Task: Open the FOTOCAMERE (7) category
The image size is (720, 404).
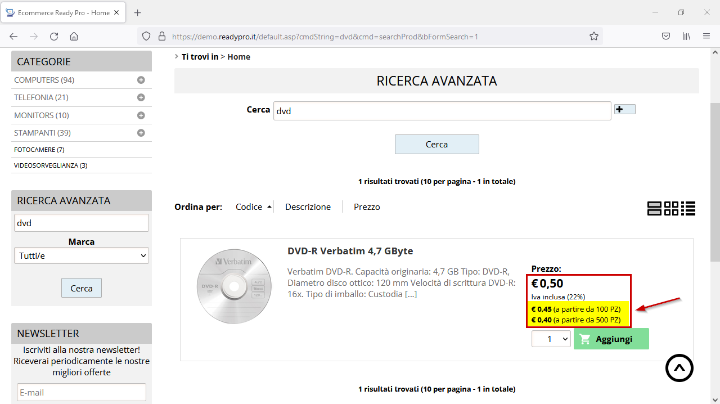Action: click(39, 150)
